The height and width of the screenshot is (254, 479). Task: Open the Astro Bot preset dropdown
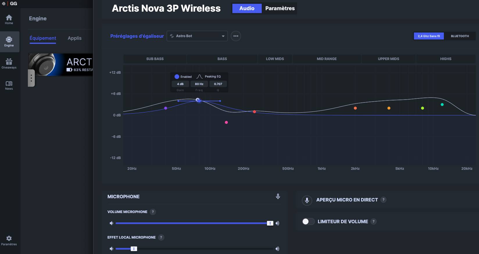click(x=197, y=36)
